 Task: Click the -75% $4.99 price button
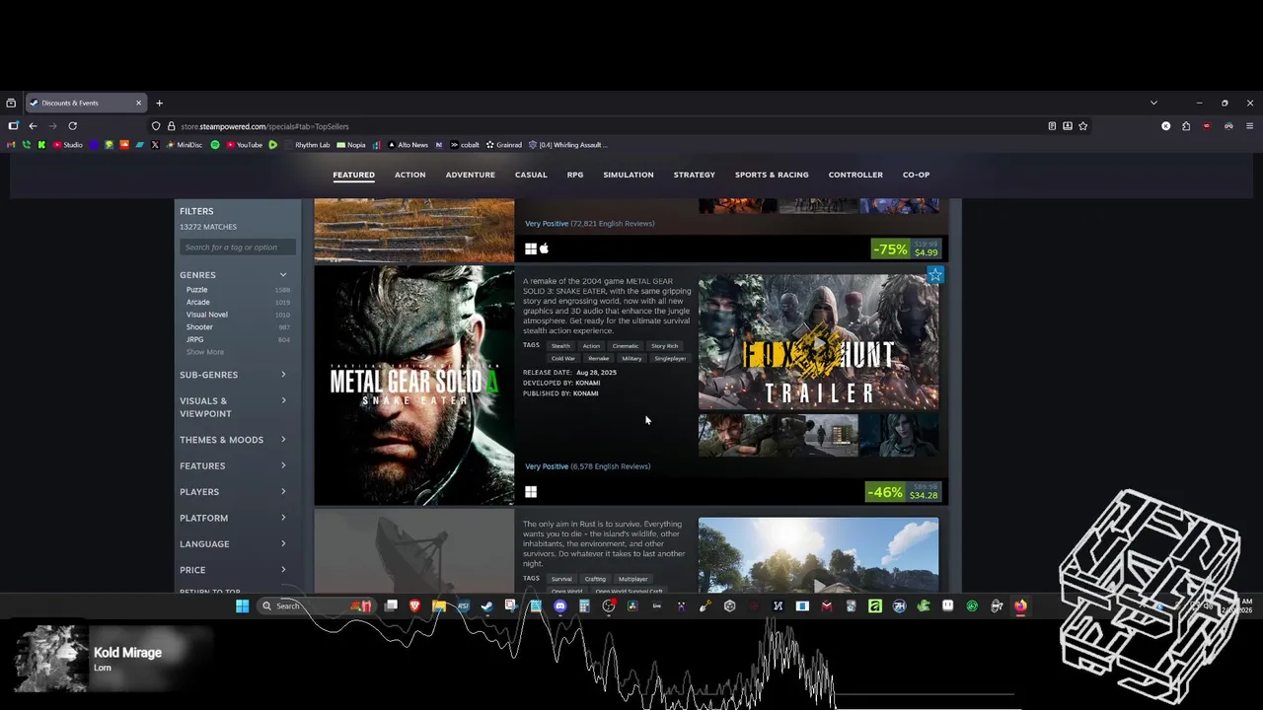pos(906,249)
